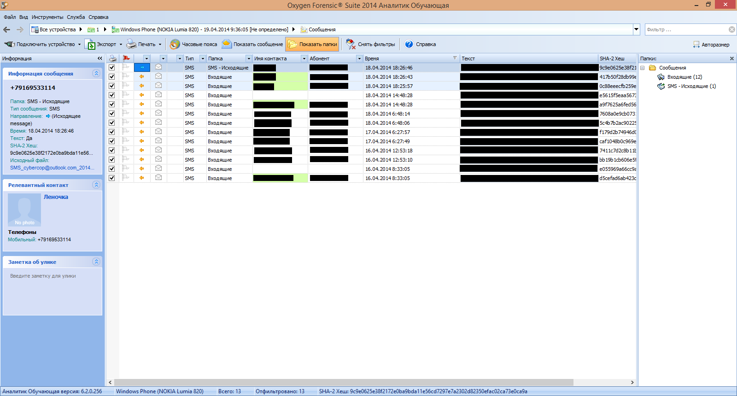Select Входящие (12) folder in tree
The width and height of the screenshot is (737, 396).
click(684, 77)
